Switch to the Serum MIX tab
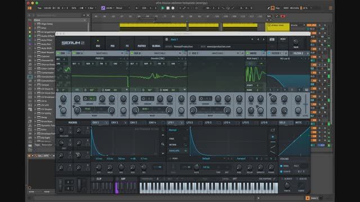The image size is (360, 202). [x=112, y=44]
